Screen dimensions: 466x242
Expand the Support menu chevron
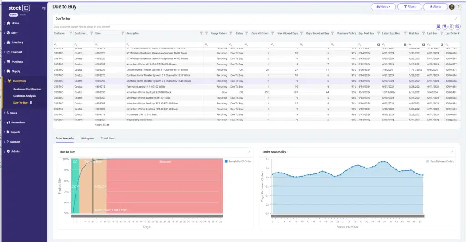point(5,142)
